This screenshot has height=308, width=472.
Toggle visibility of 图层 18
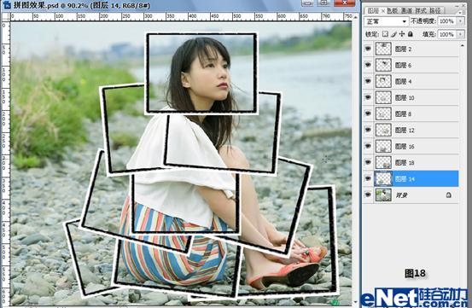(368, 162)
